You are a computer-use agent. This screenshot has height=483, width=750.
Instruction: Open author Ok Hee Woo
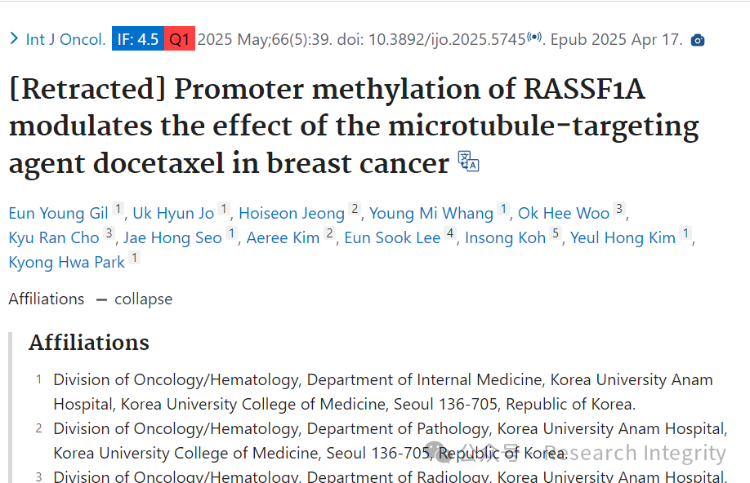point(564,213)
